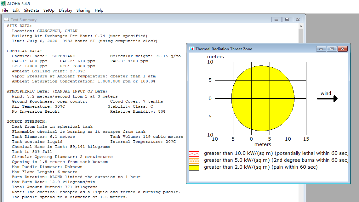The image size is (359, 202).
Task: Click 'Max Puddle Diameter: Unknown' line
Action: [x=47, y=167]
